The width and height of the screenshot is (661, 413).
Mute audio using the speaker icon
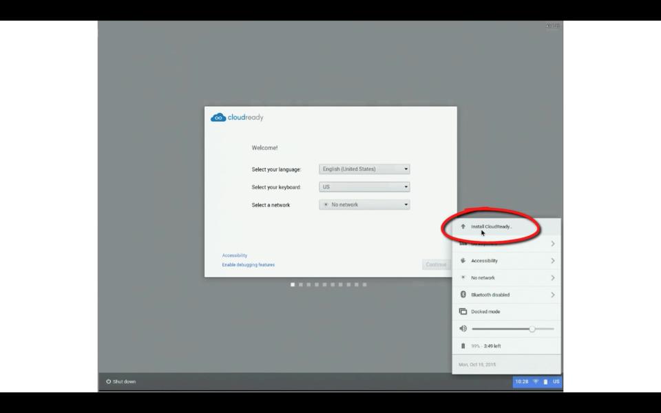point(463,329)
